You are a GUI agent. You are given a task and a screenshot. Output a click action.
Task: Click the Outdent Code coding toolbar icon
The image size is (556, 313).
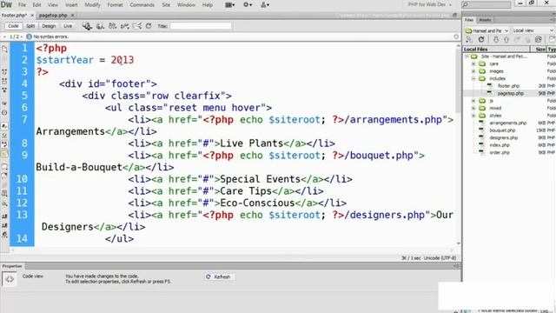point(4,225)
